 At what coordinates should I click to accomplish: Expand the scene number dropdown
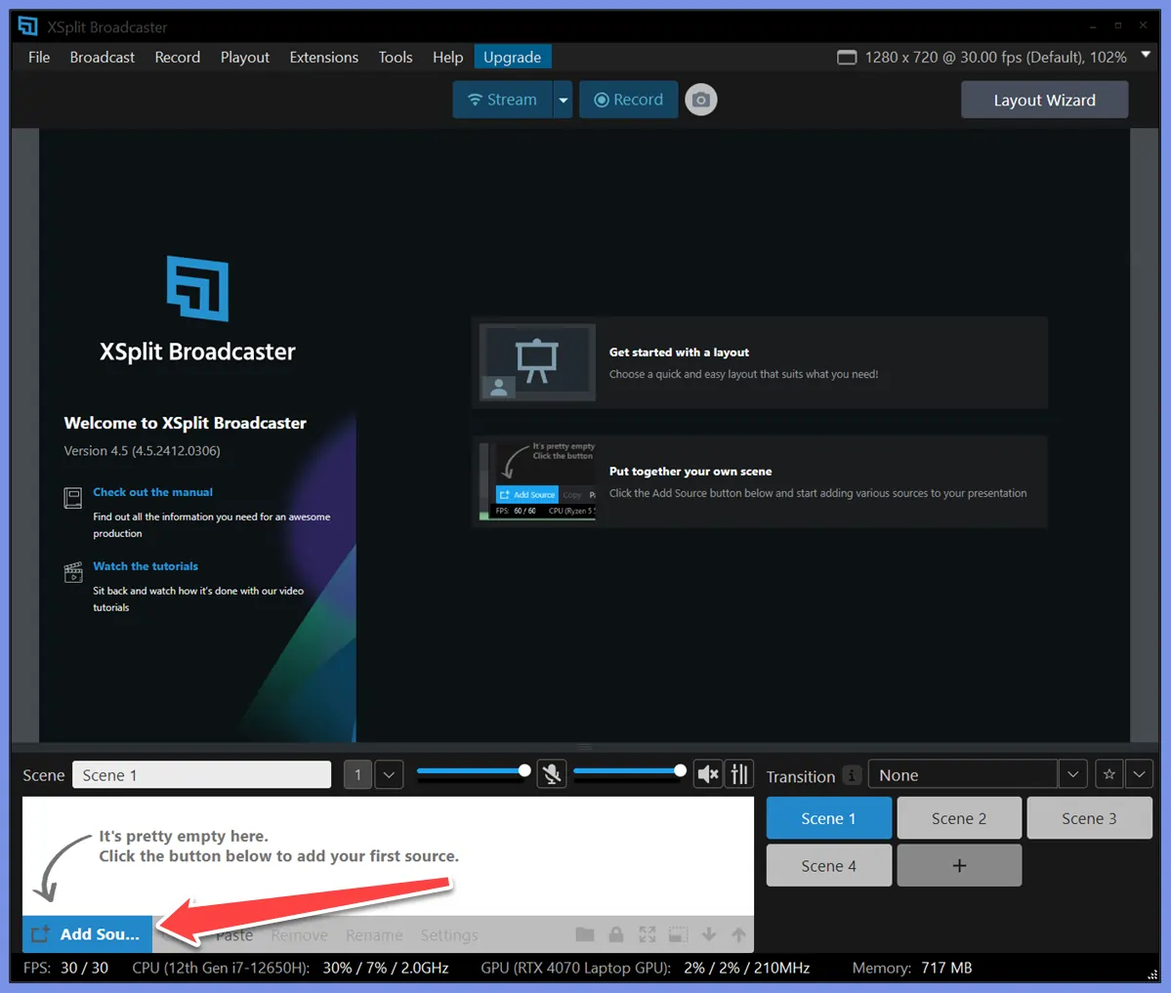pos(388,773)
